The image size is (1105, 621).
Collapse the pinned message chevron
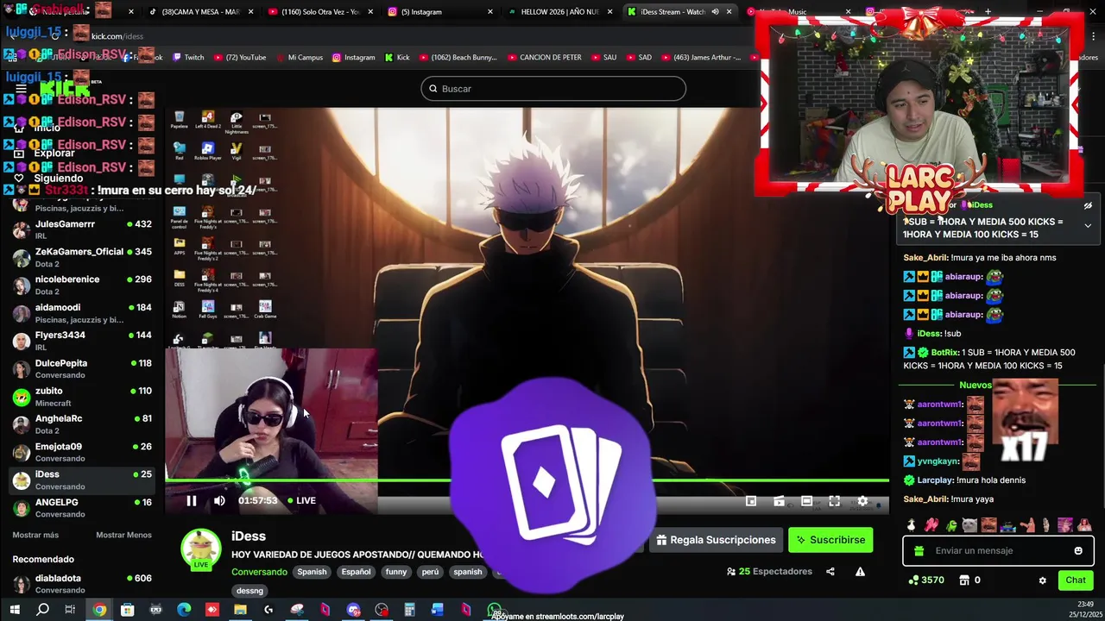coord(1088,225)
